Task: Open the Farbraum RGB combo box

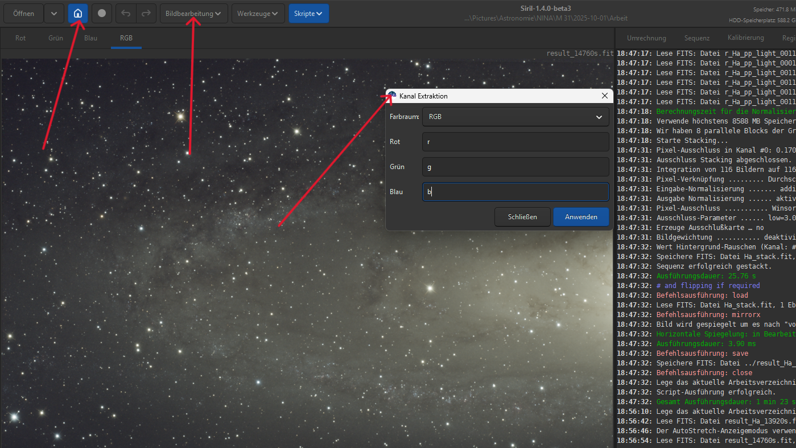Action: (x=515, y=117)
